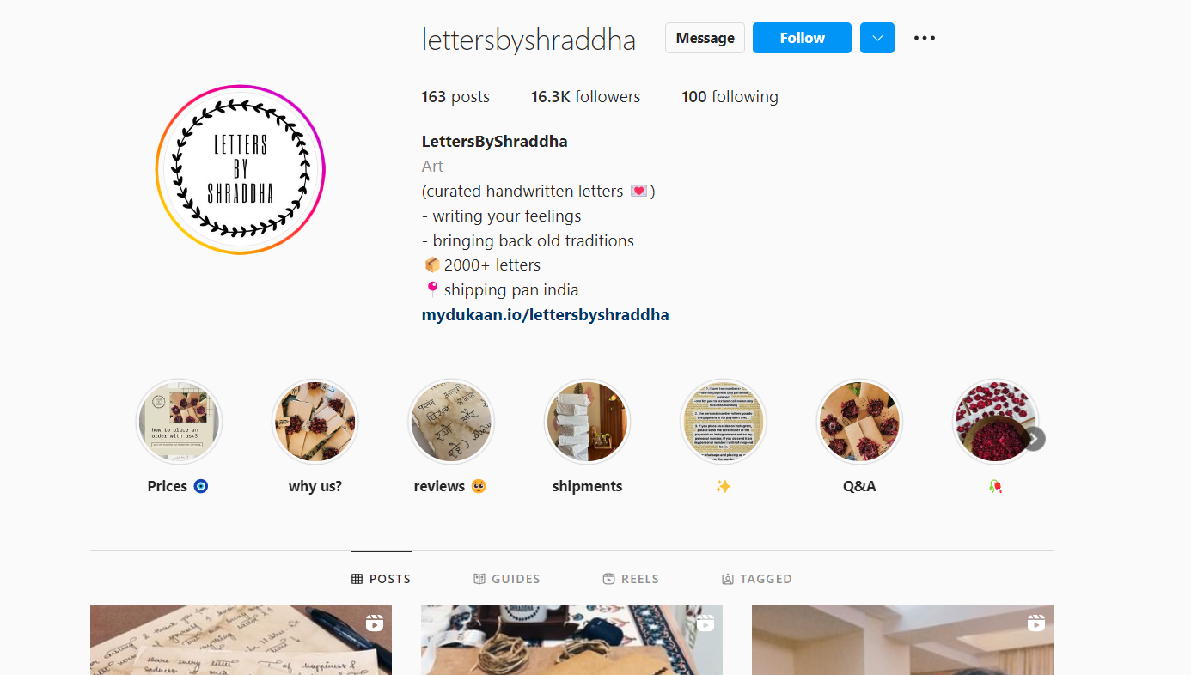View the 16.3K followers list
Screen dimensions: 1191x675
(585, 97)
